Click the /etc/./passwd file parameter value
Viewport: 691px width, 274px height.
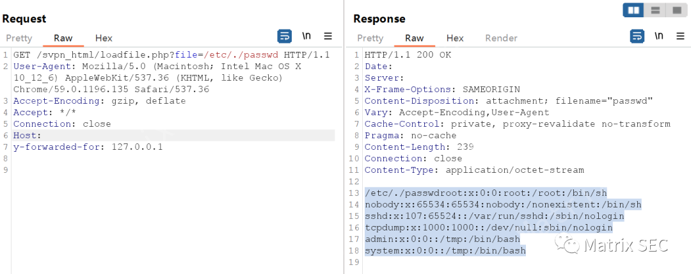tap(242, 55)
